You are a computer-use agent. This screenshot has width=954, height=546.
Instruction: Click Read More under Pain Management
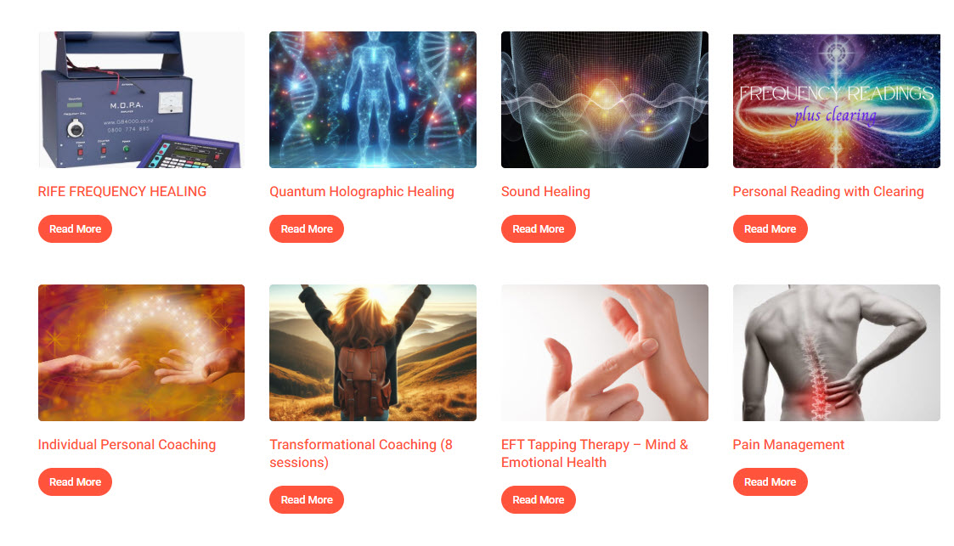[771, 481]
